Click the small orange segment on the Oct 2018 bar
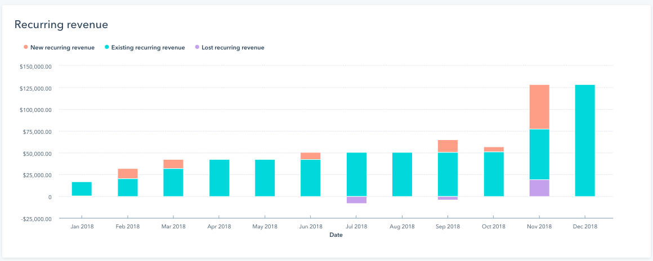The height and width of the screenshot is (261, 653). (x=494, y=149)
